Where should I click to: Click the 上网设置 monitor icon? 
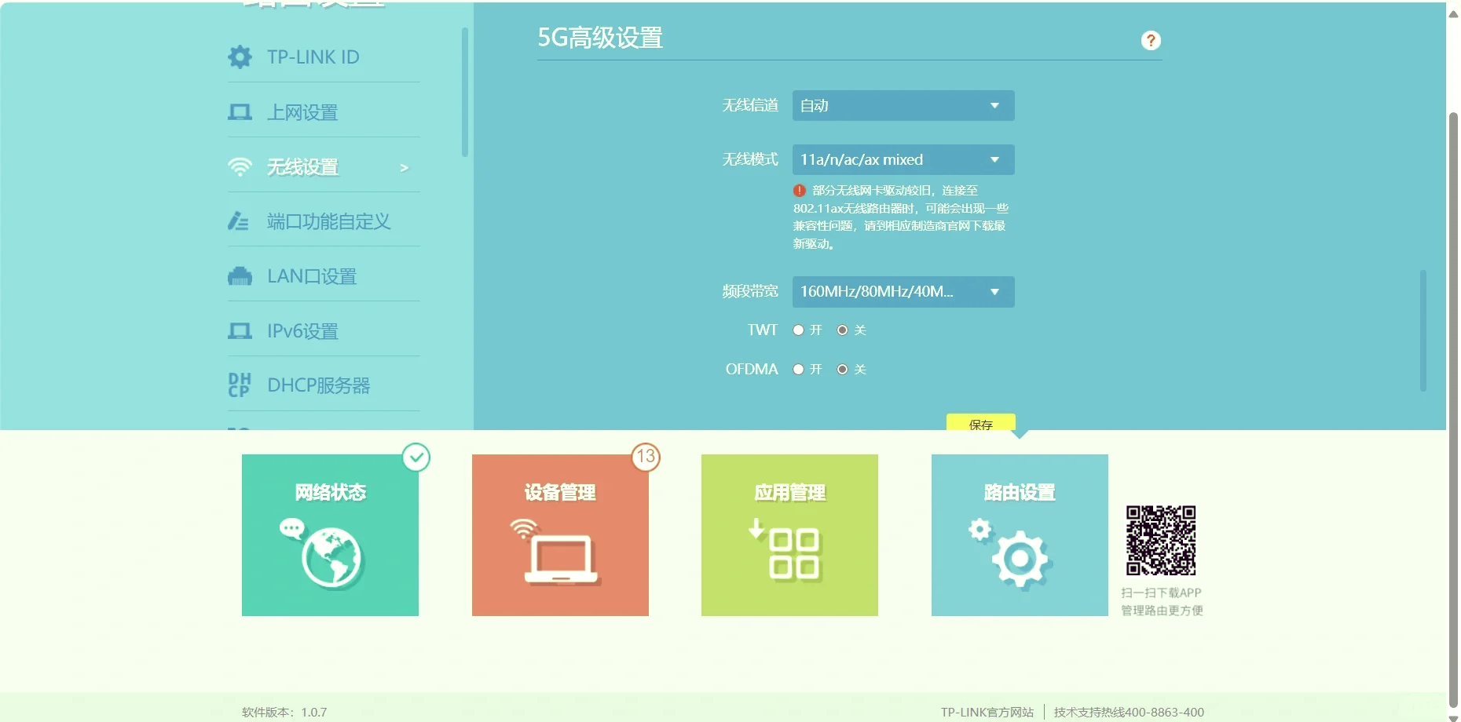[x=240, y=112]
